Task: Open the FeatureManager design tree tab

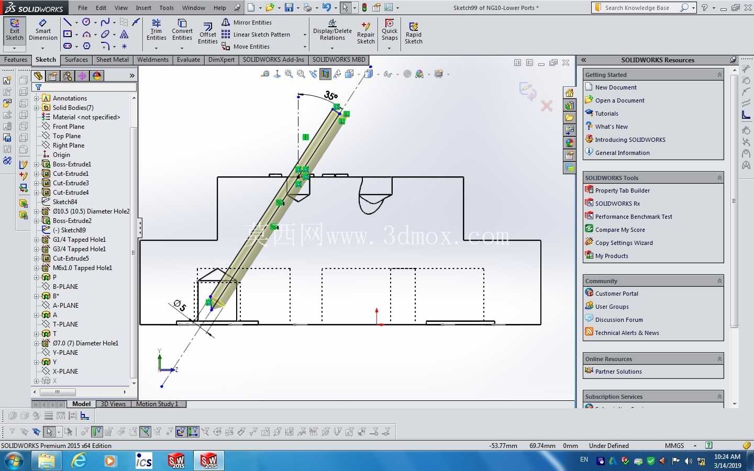Action: (x=38, y=76)
